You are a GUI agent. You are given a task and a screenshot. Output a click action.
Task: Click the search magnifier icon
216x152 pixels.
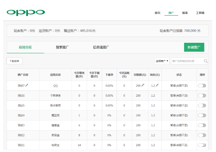[206, 61]
